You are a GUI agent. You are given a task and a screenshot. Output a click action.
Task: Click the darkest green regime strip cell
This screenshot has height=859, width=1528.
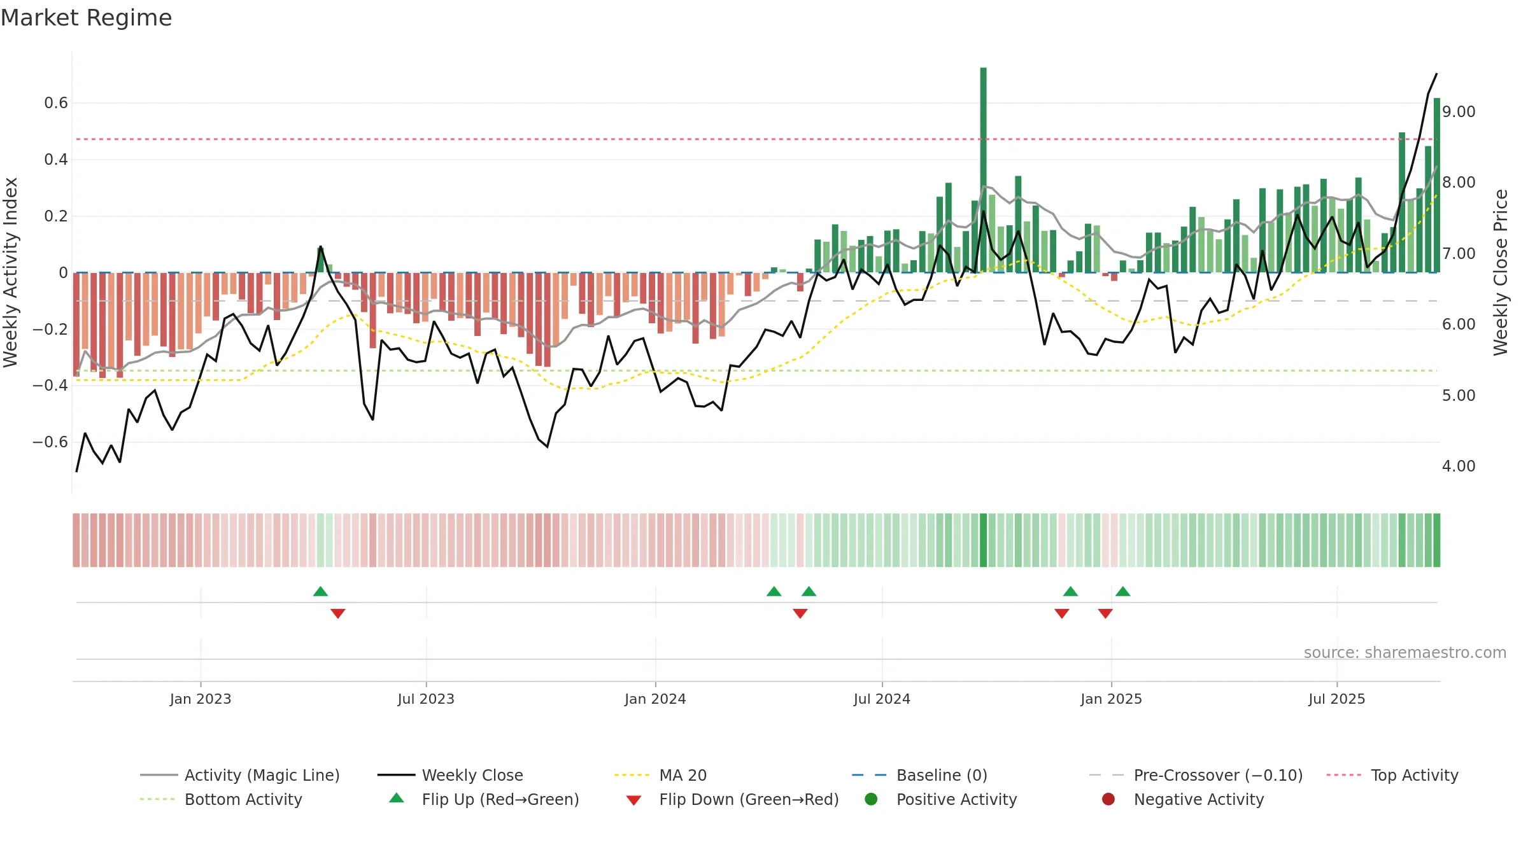pyautogui.click(x=983, y=540)
